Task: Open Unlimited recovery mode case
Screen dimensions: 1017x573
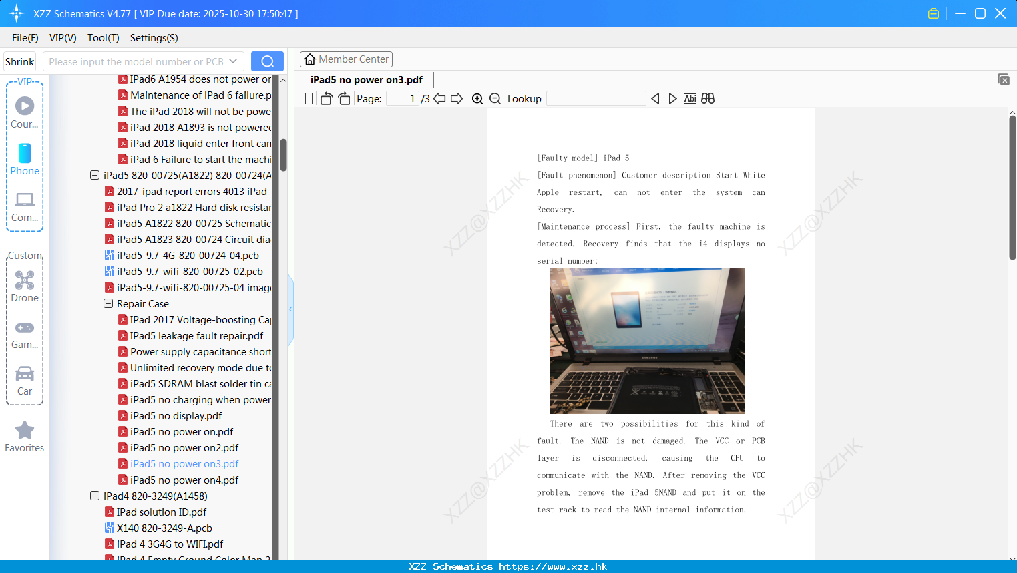Action: click(200, 368)
